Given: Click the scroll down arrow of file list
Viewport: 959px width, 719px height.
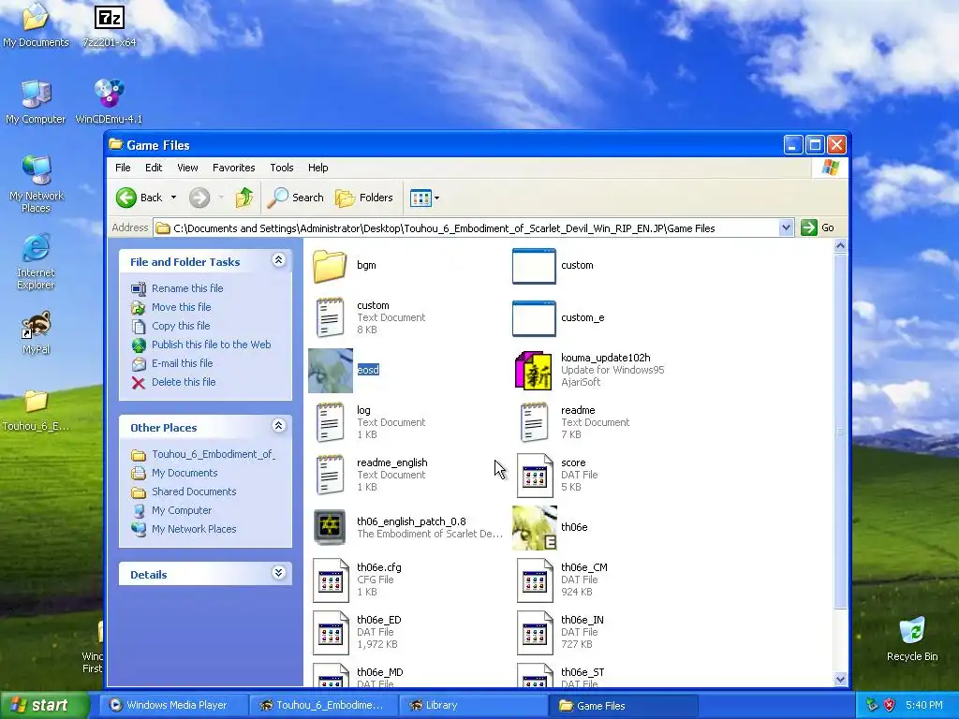Looking at the screenshot, I should click(840, 680).
